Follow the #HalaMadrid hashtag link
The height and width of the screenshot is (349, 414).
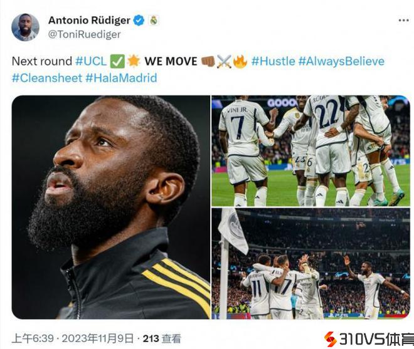tap(122, 78)
